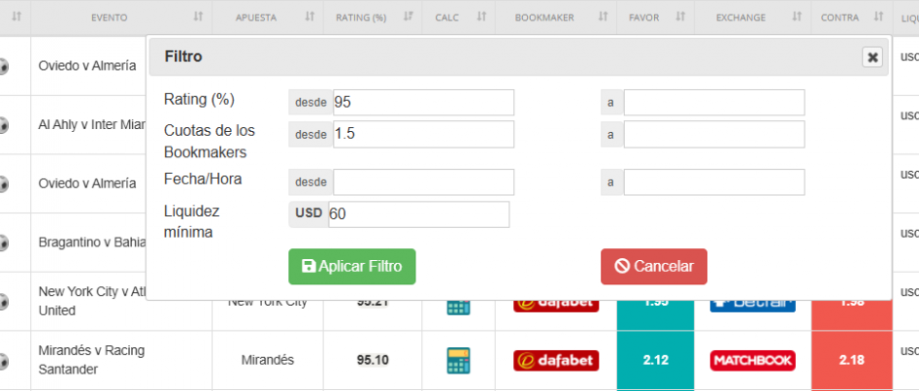Sort by Contra column header
The image size is (919, 391).
[x=849, y=18]
